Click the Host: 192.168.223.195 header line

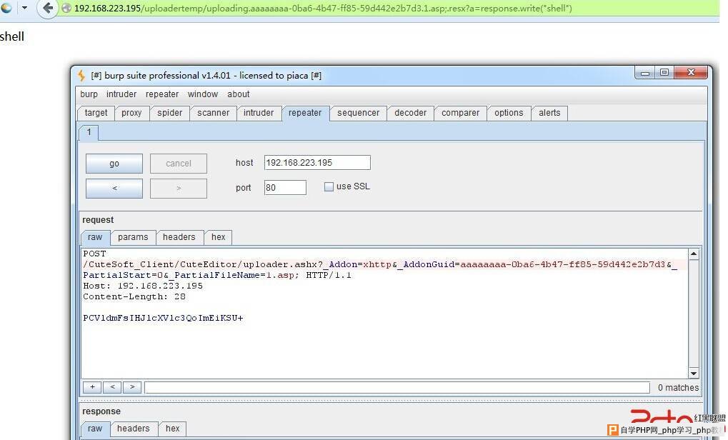pos(143,286)
